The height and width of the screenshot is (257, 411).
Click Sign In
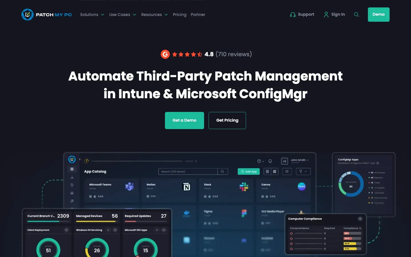point(334,15)
